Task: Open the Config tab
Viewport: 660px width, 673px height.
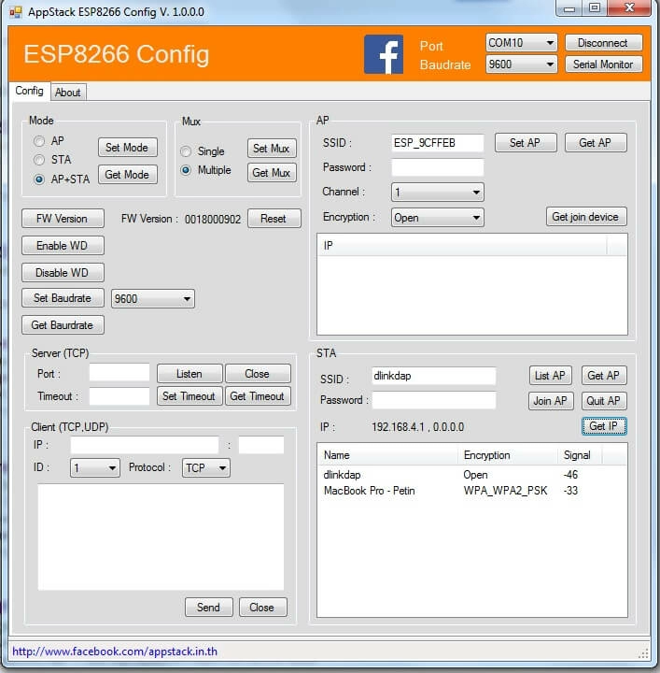Action: tap(29, 92)
